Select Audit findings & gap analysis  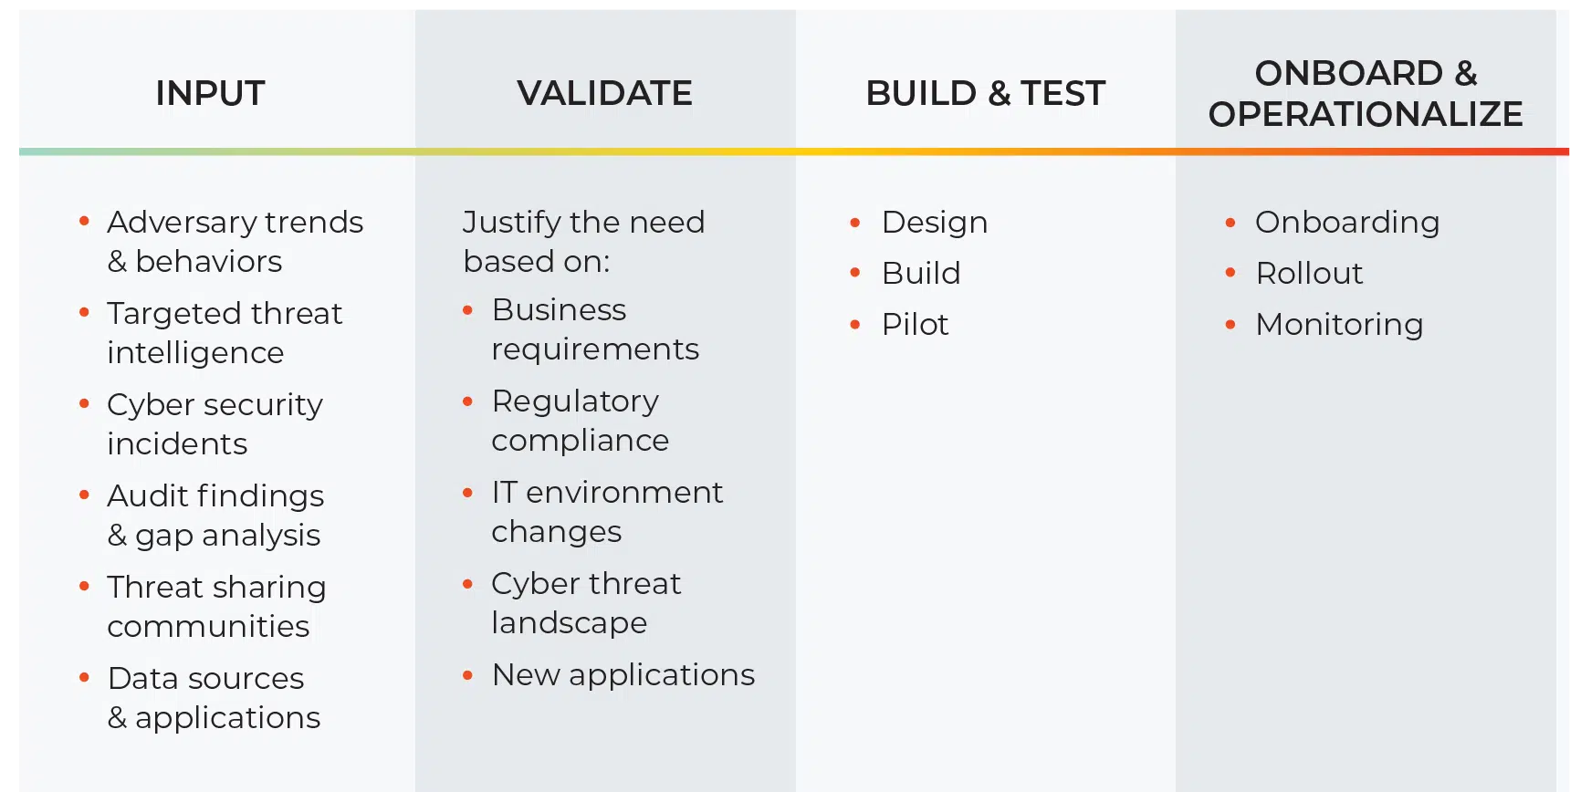point(215,516)
